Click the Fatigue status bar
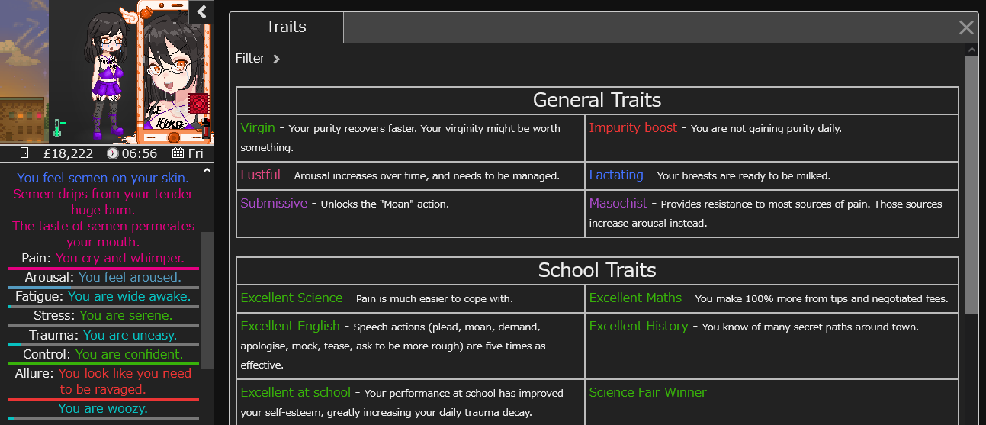Viewport: 986px width, 425px height. coord(103,306)
